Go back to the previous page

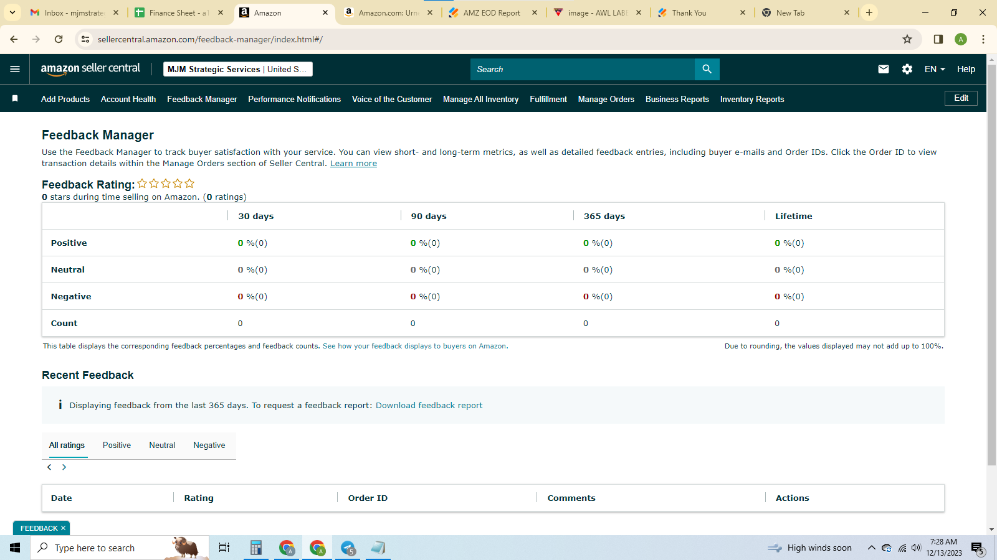point(14,39)
